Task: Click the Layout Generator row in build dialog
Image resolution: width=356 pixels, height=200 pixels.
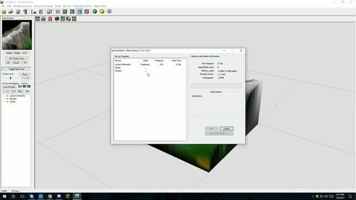Action: point(150,64)
